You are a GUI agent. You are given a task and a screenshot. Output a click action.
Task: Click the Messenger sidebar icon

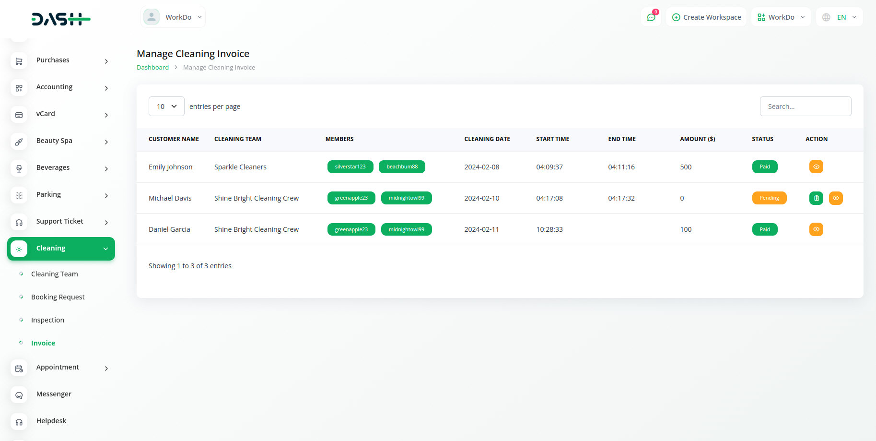(19, 394)
